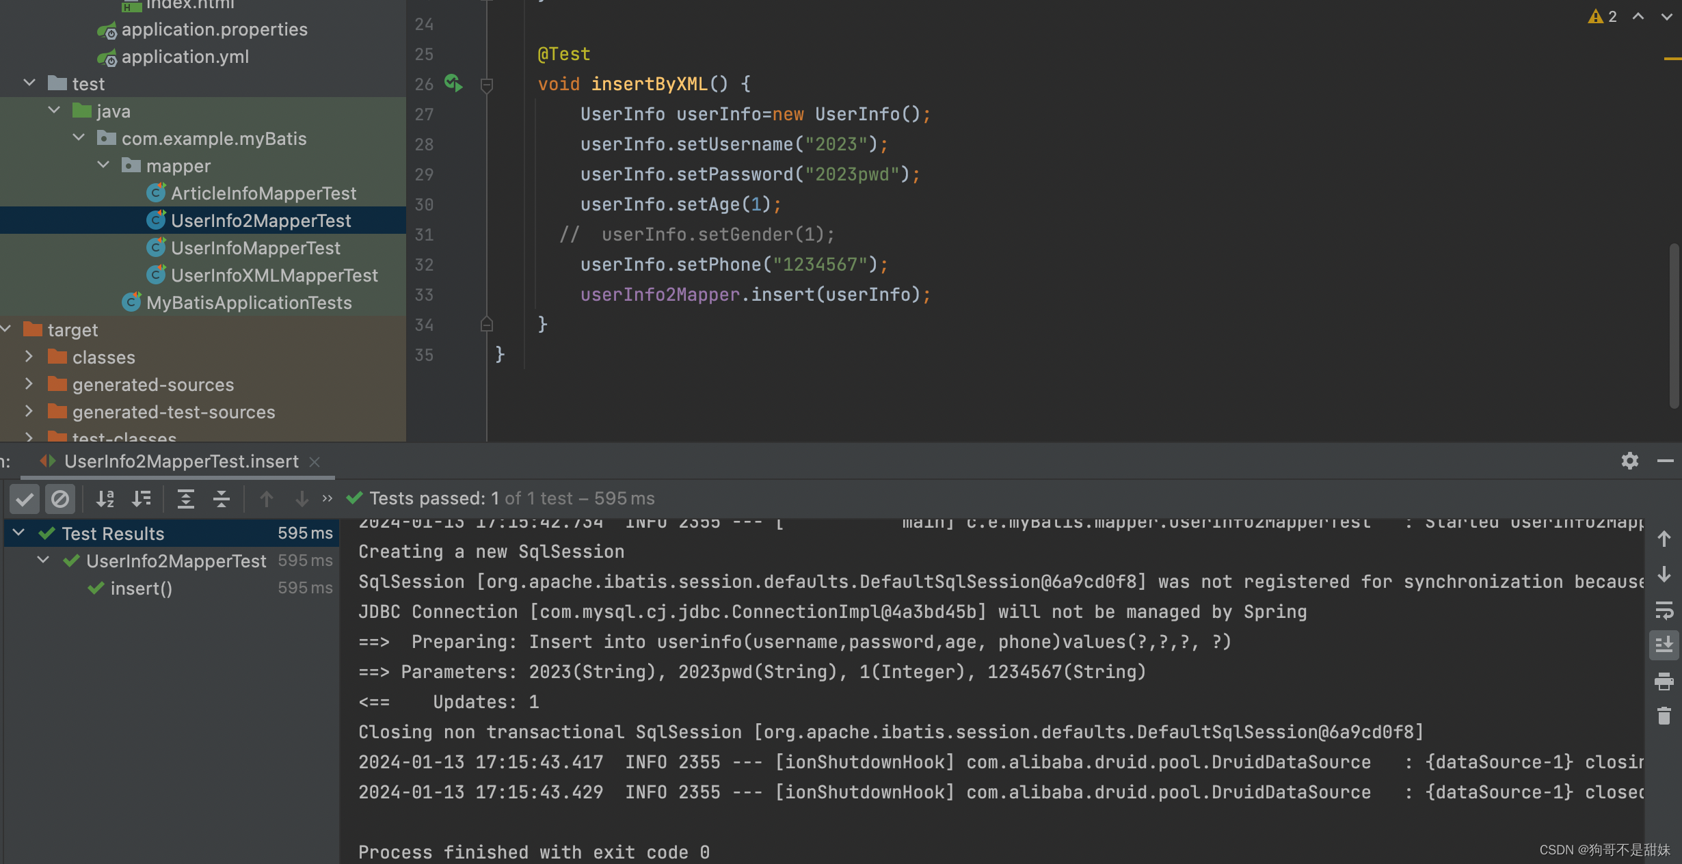1682x864 pixels.
Task: Navigate to next failed test with down arrow
Action: [302, 498]
